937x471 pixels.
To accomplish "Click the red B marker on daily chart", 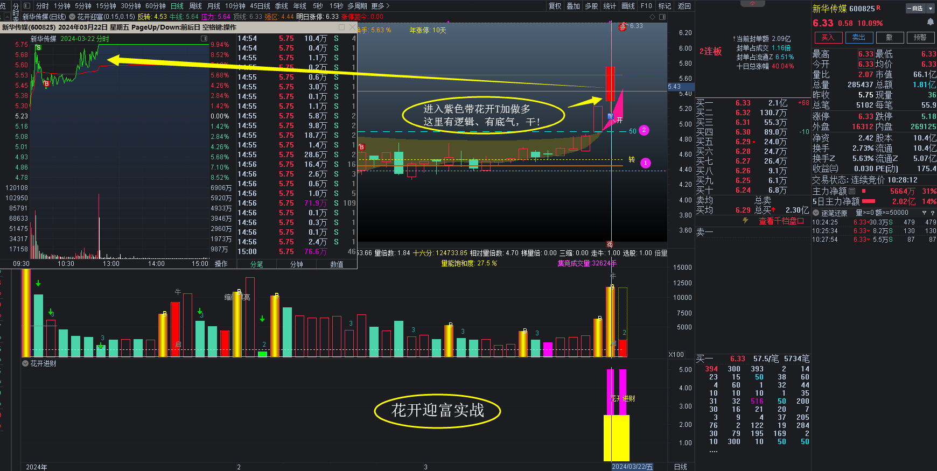I will click(361, 147).
